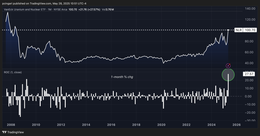The height and width of the screenshot is (136, 260).
Task: Click the 140.00 price axis label
Action: pyautogui.click(x=250, y=9)
